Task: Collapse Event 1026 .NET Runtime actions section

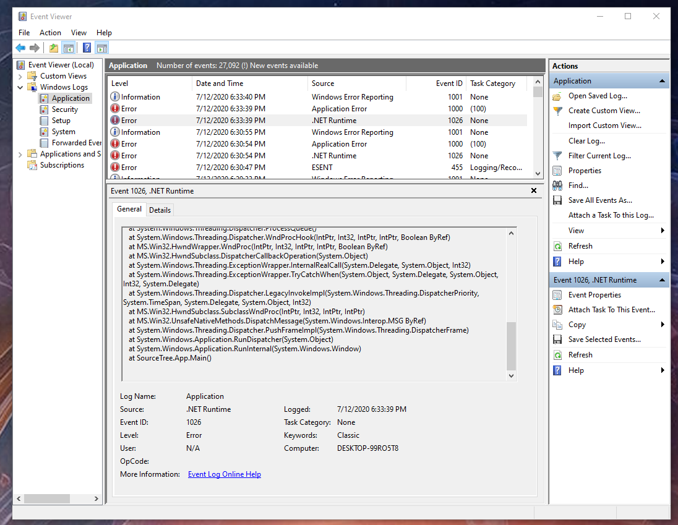Action: [x=661, y=280]
